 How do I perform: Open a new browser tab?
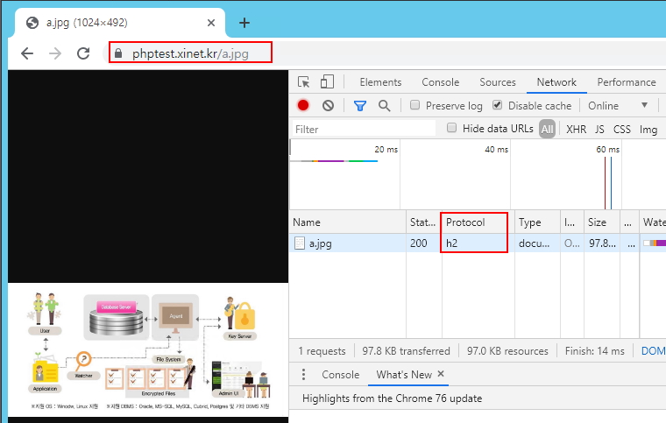click(244, 23)
